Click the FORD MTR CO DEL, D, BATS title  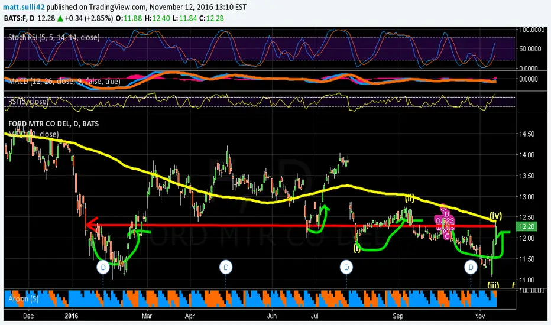point(53,123)
